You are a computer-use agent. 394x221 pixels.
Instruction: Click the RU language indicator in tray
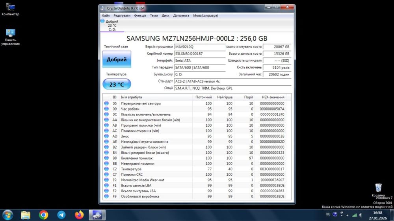[328, 214]
